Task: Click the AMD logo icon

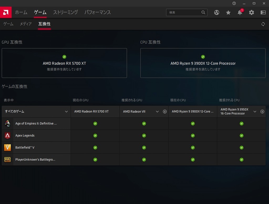Action: (x=6, y=12)
